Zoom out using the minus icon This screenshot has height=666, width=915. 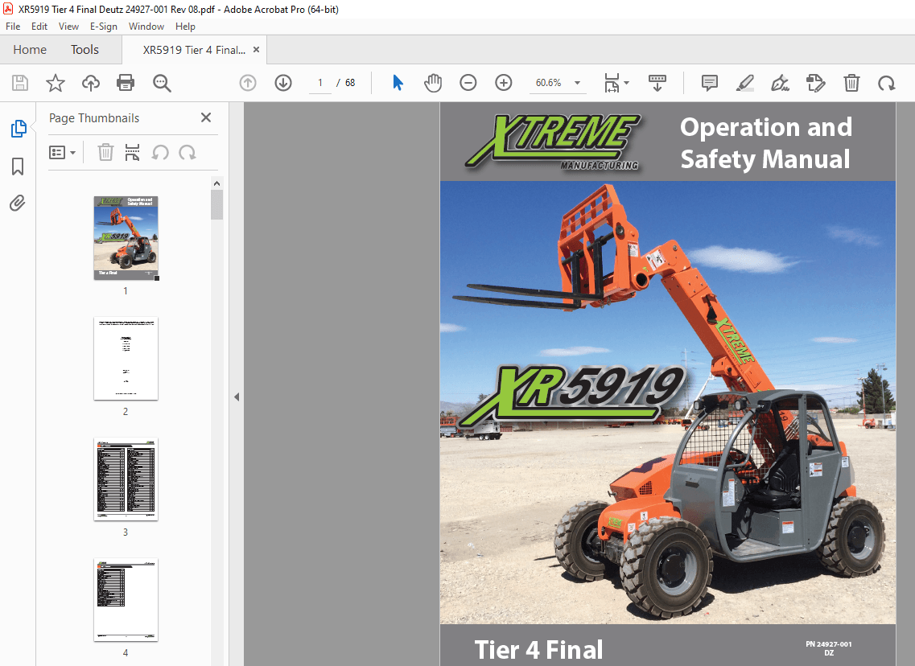468,83
